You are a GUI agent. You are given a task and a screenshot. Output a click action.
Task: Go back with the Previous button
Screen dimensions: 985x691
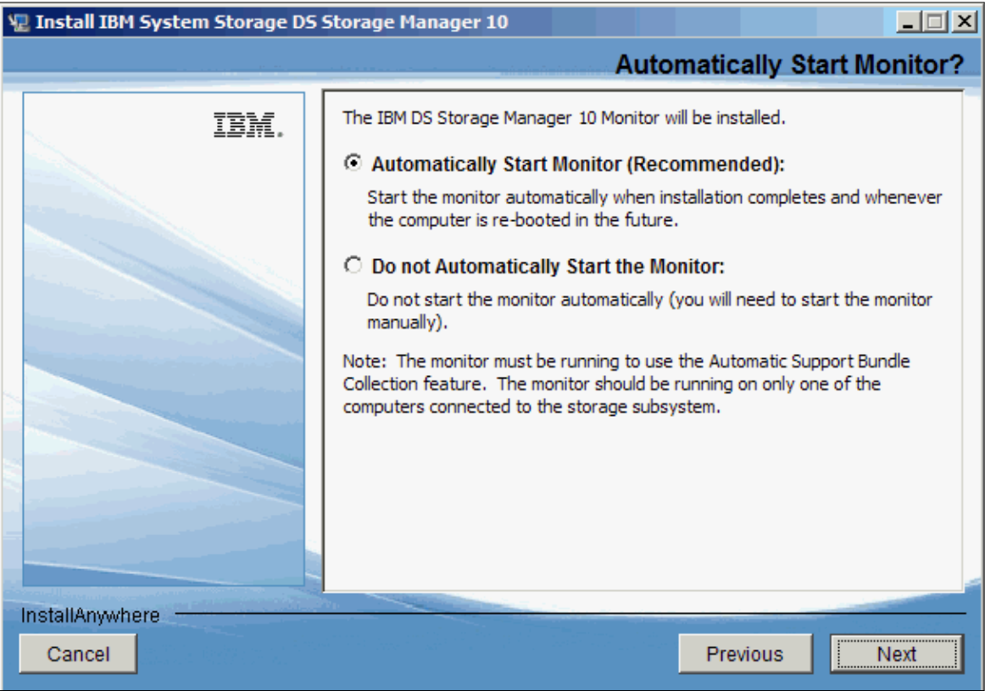coord(744,655)
